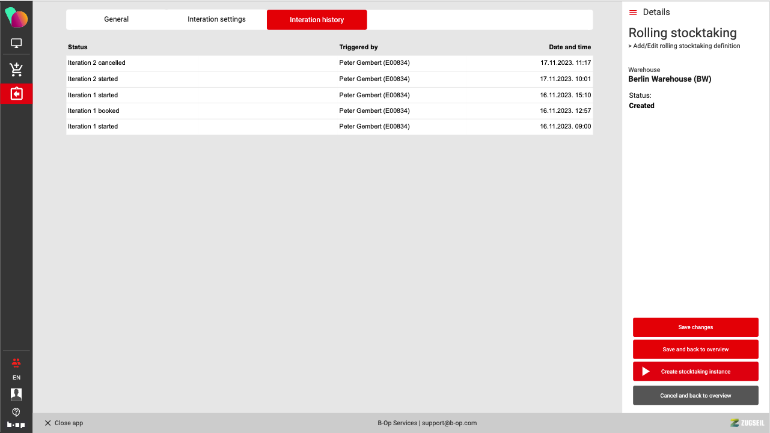Image resolution: width=770 pixels, height=433 pixels.
Task: Click Peter Gembert in the Iteration 1 booked row
Action: [374, 111]
